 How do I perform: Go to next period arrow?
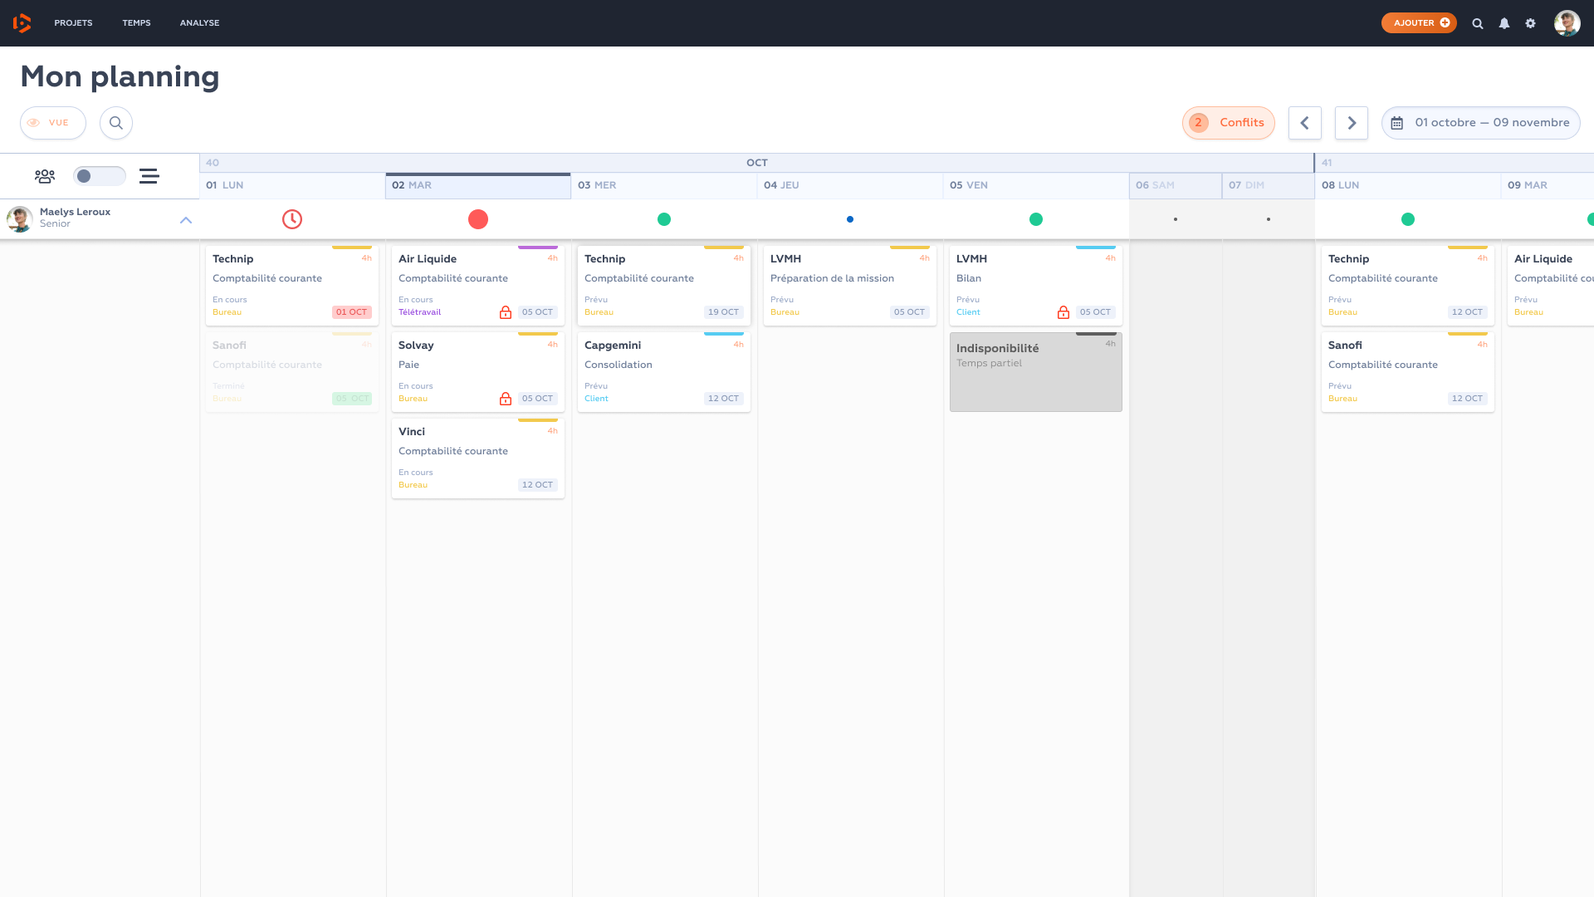1352,123
